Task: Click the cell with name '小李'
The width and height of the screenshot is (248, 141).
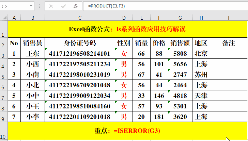Action: point(33,117)
